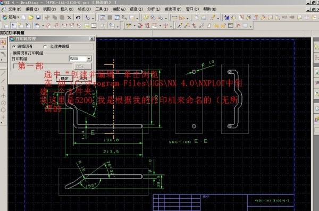Click the New file icon
The image size is (319, 211).
(x=24, y=18)
